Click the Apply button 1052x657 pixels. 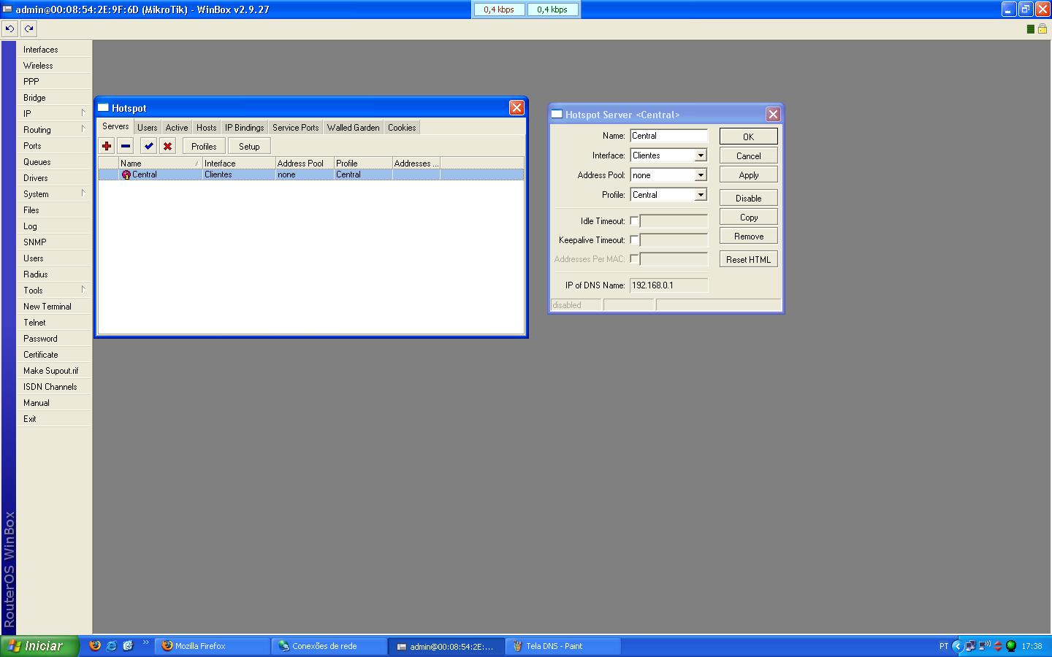[x=749, y=174]
